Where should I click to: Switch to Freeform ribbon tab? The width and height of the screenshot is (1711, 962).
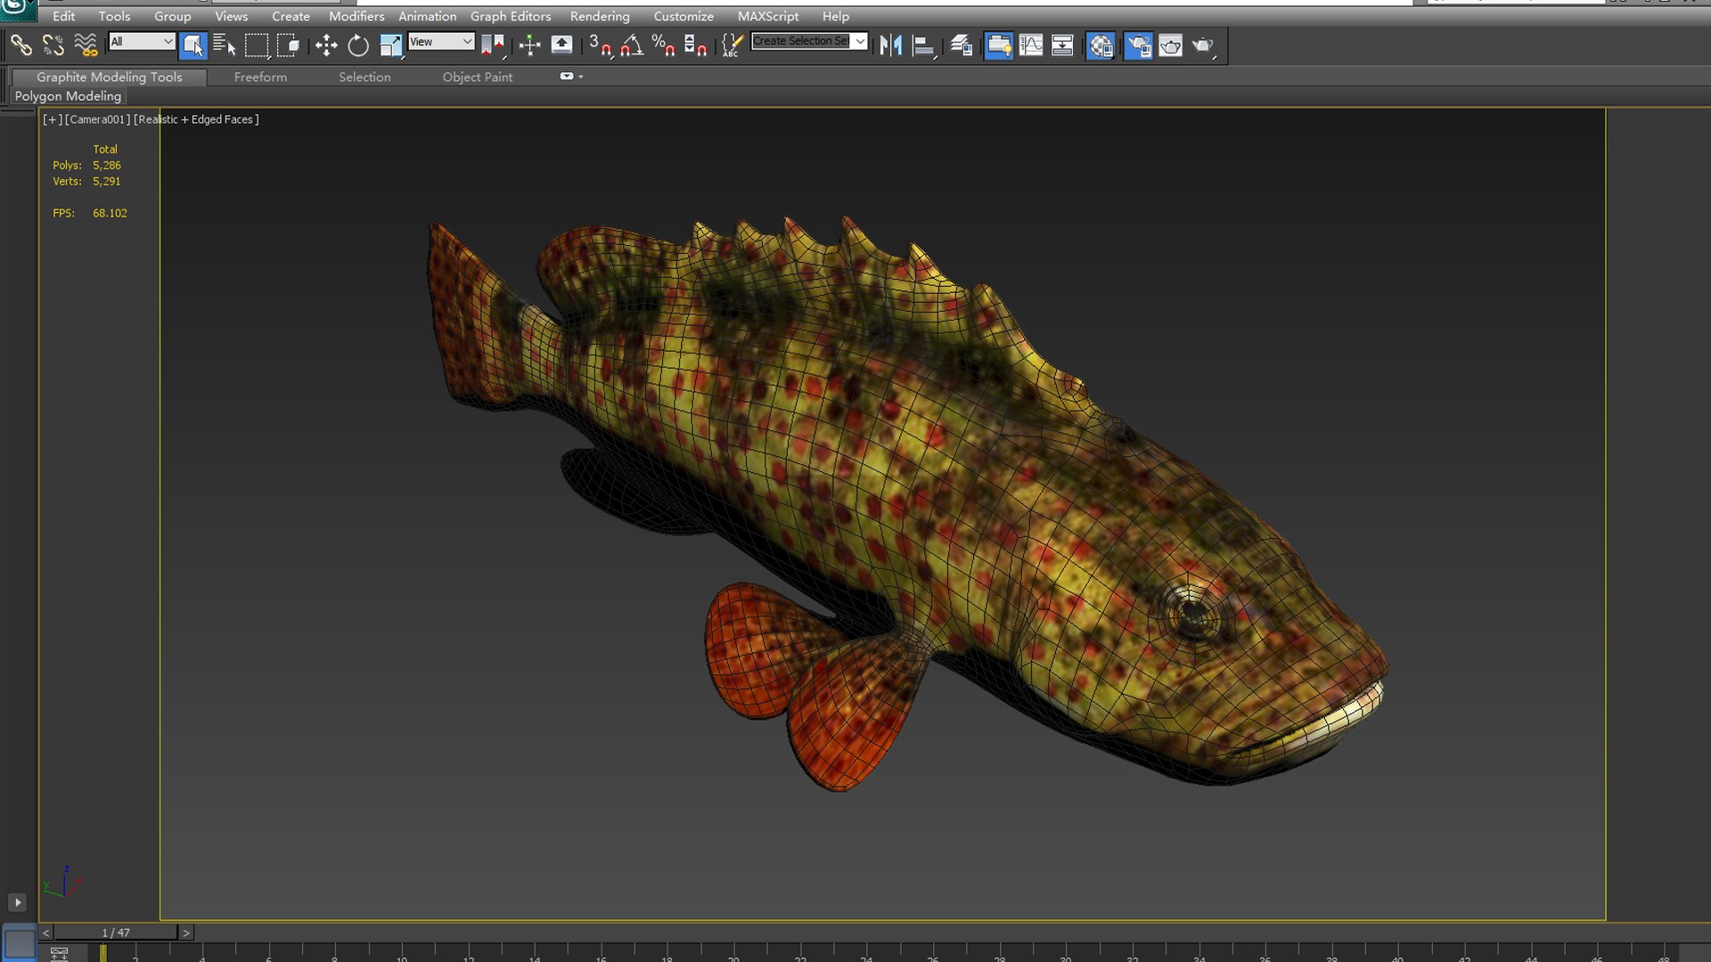click(x=260, y=77)
